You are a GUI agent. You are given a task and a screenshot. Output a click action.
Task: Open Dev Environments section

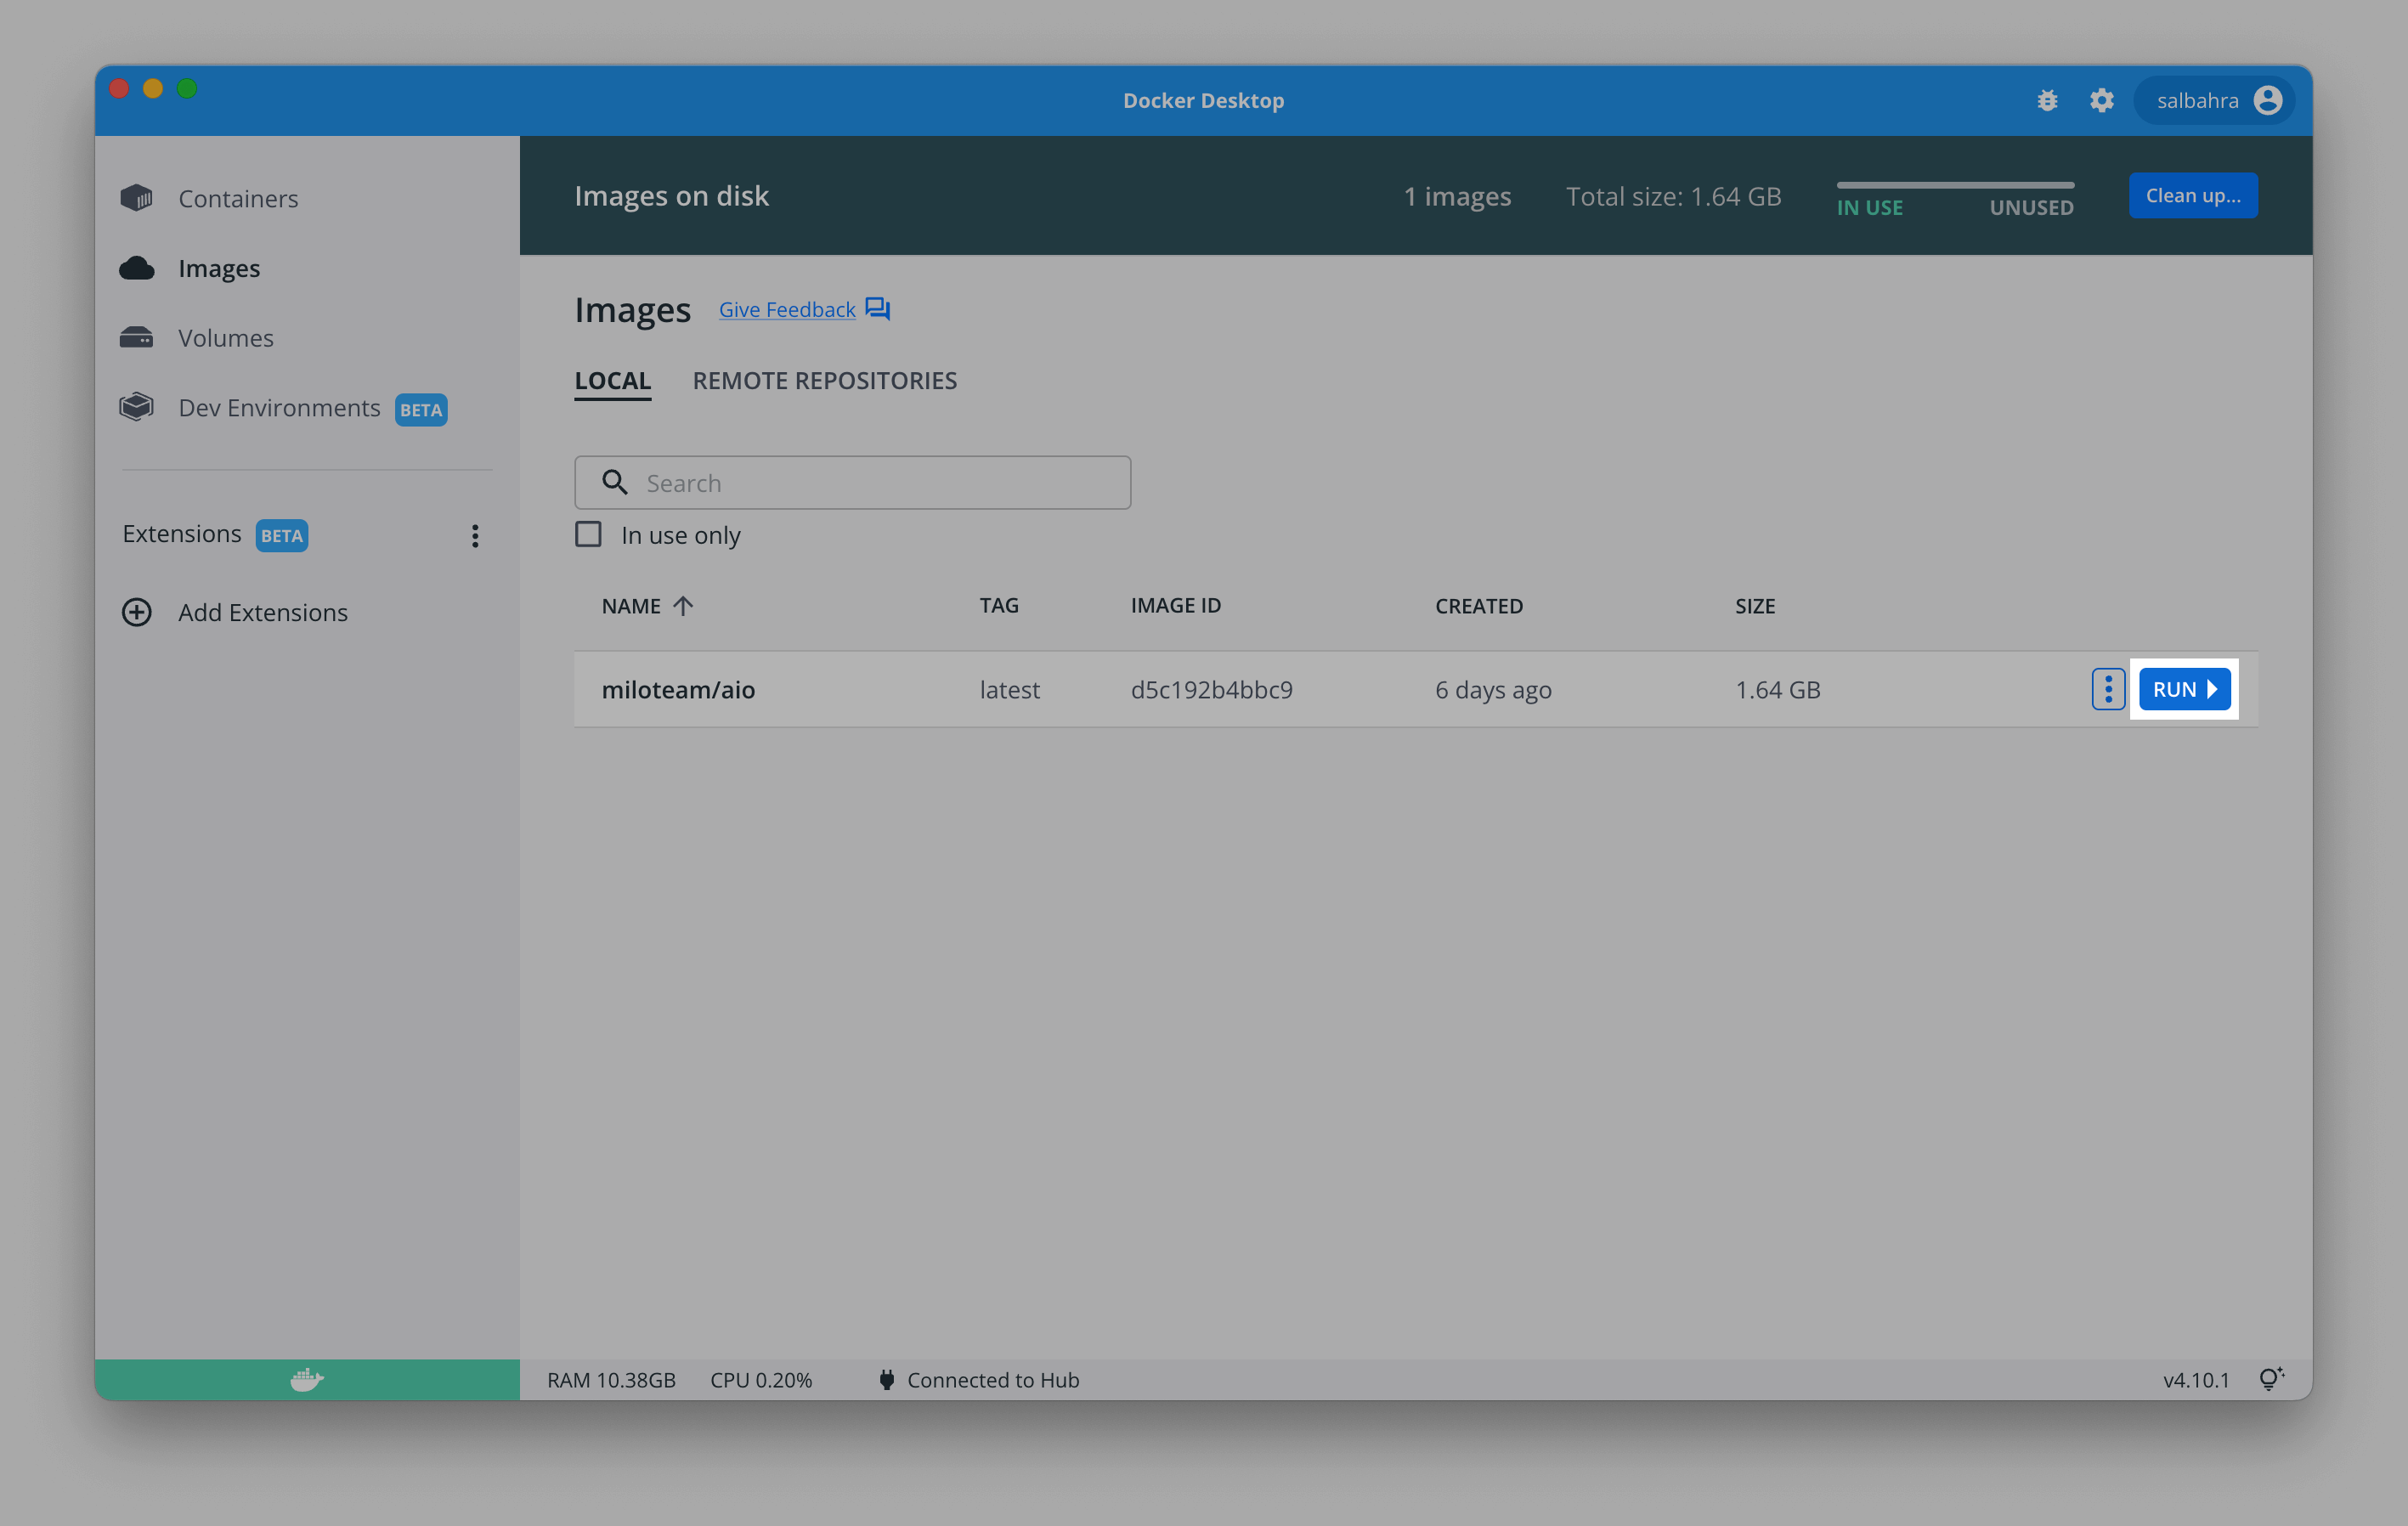click(279, 408)
